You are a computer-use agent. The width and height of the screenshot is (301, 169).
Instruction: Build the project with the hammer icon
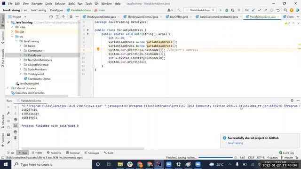pos(179,10)
